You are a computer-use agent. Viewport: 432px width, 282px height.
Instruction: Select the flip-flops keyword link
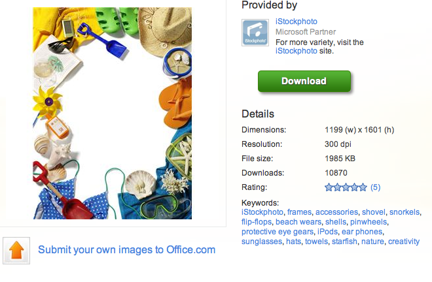[x=257, y=222]
